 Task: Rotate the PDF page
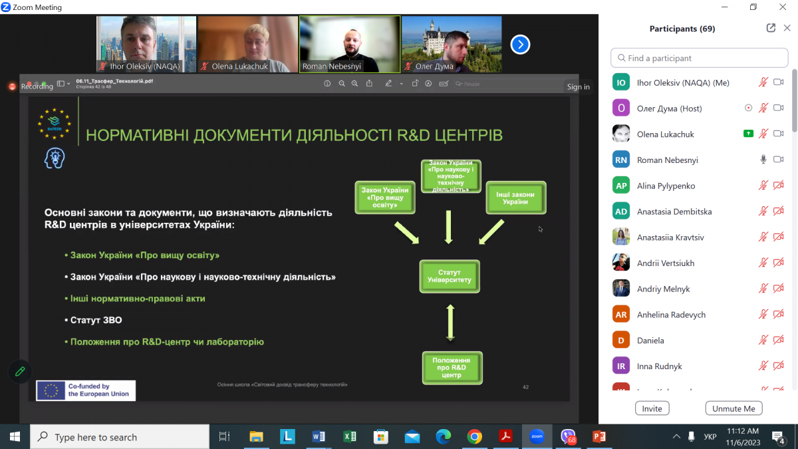416,84
